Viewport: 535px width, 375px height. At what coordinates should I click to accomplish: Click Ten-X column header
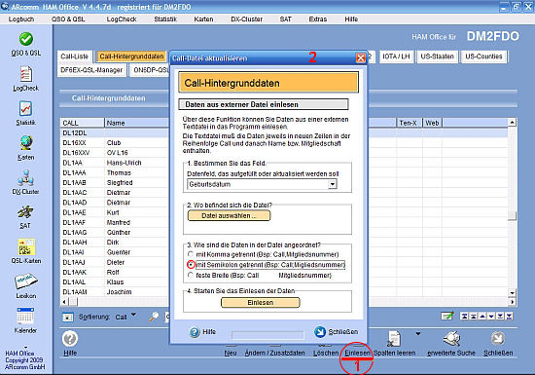[410, 123]
